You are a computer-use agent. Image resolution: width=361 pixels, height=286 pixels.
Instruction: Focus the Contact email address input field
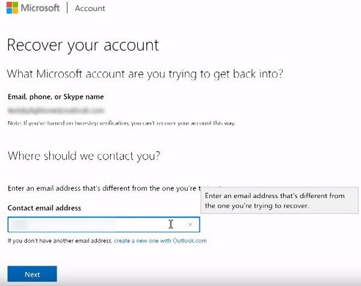coord(103,224)
